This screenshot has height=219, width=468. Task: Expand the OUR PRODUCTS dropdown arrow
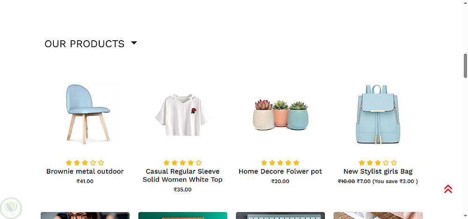pos(134,43)
